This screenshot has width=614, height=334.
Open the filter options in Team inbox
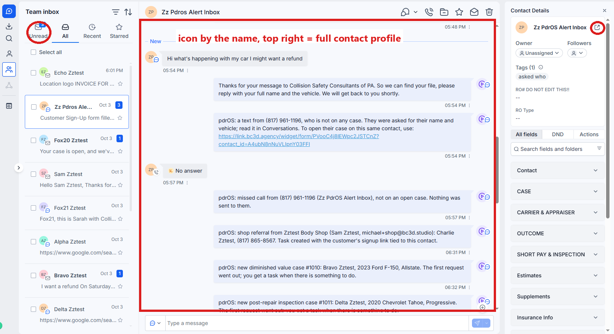coord(116,12)
